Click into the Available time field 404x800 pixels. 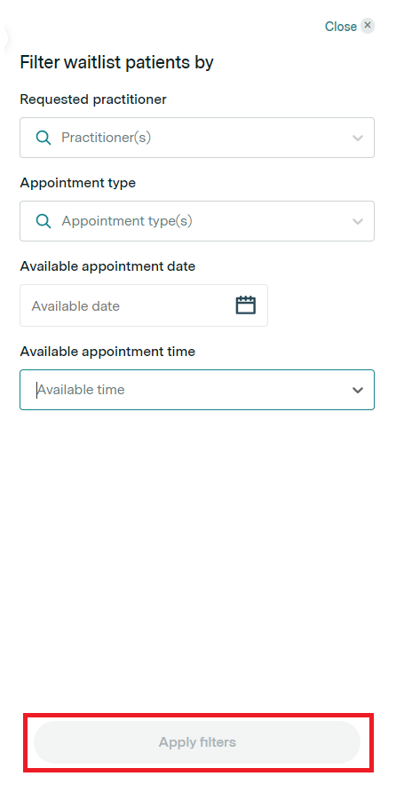(197, 390)
